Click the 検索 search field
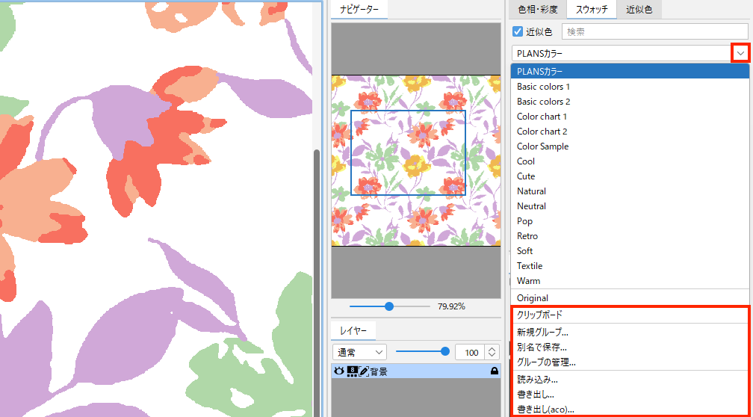This screenshot has width=753, height=417. click(656, 31)
